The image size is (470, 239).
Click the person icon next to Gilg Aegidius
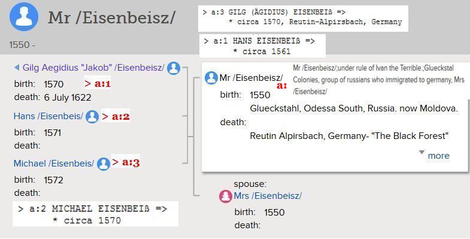174,68
